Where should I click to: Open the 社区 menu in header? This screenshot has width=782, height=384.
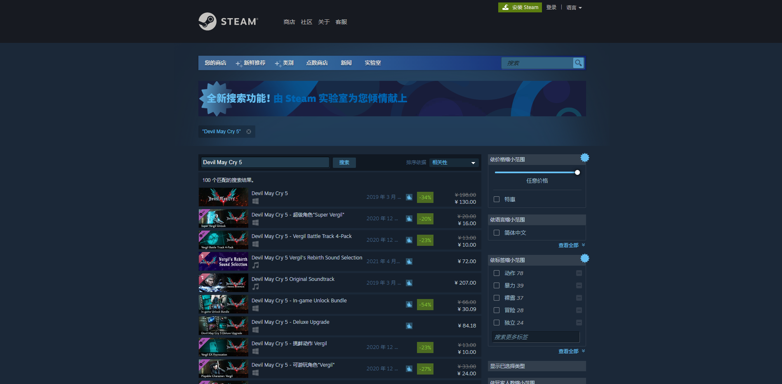tap(306, 22)
